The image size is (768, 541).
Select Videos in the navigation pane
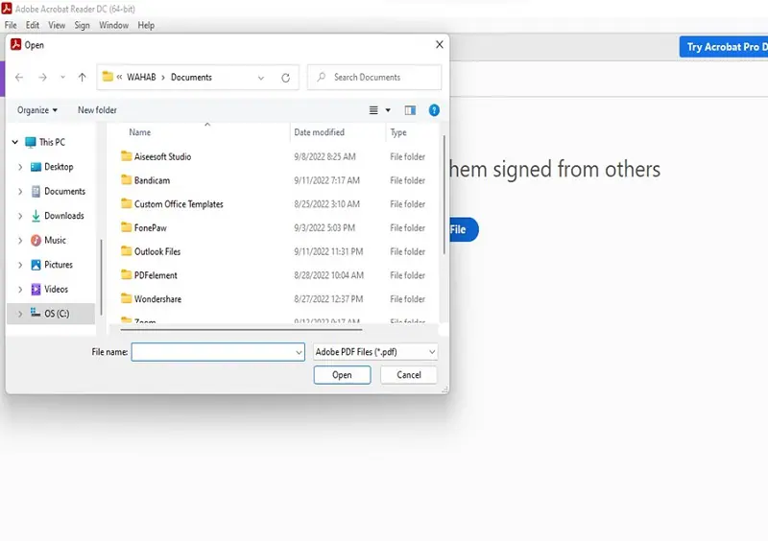(49, 290)
